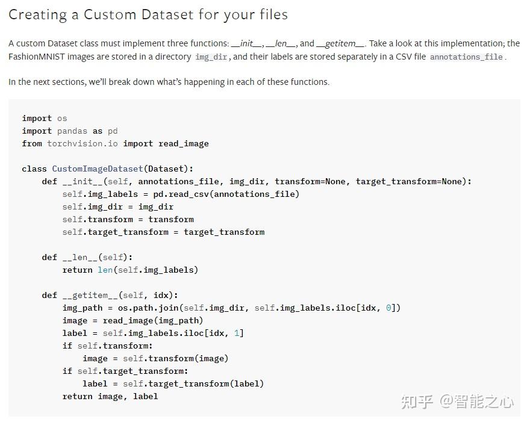
Task: Click the def __getitem__(self, idx) line
Action: pos(110,296)
